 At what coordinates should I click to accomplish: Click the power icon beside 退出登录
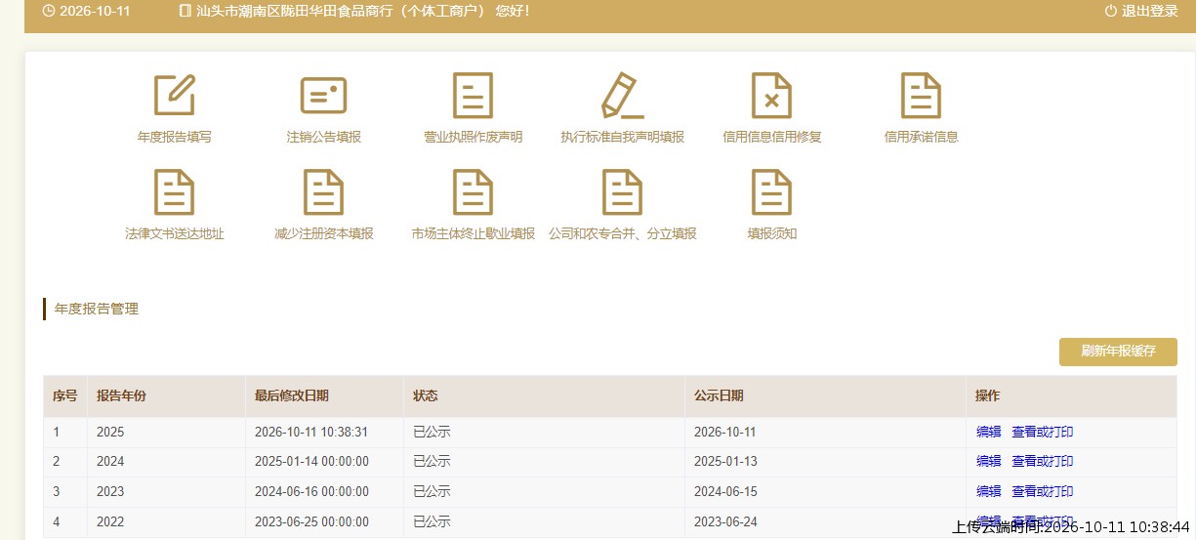click(x=1110, y=11)
